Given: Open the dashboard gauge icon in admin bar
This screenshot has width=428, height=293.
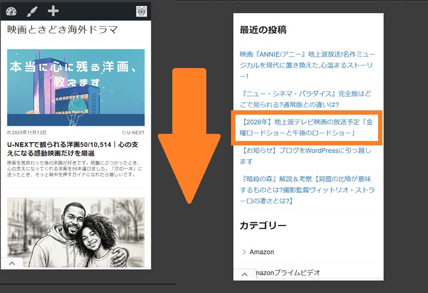Looking at the screenshot, I should [11, 11].
